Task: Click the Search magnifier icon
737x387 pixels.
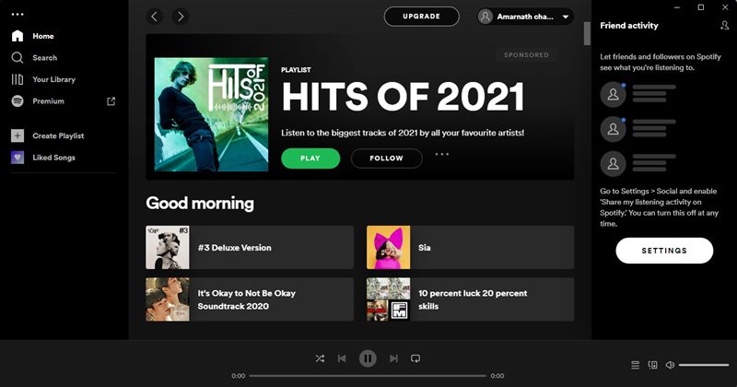Action: point(18,58)
